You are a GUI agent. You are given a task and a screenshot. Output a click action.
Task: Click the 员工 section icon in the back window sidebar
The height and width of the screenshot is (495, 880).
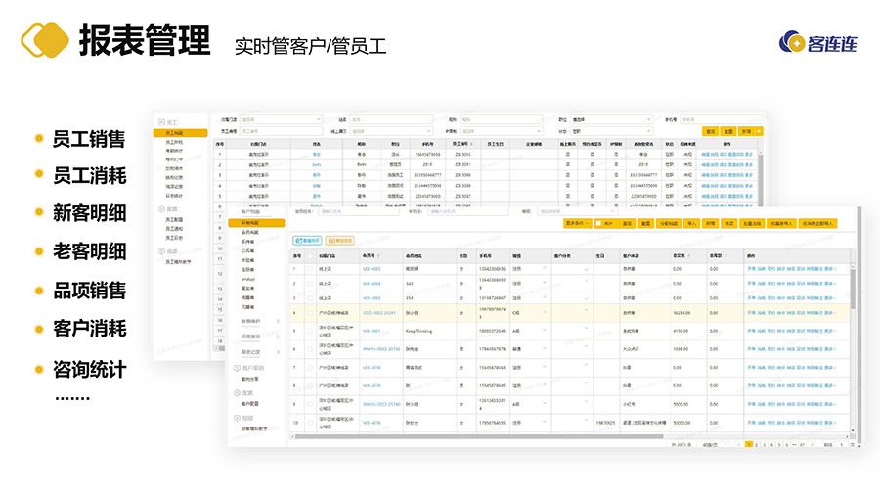coord(161,122)
